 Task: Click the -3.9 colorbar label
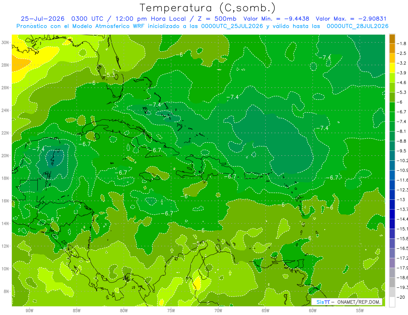point(402,73)
